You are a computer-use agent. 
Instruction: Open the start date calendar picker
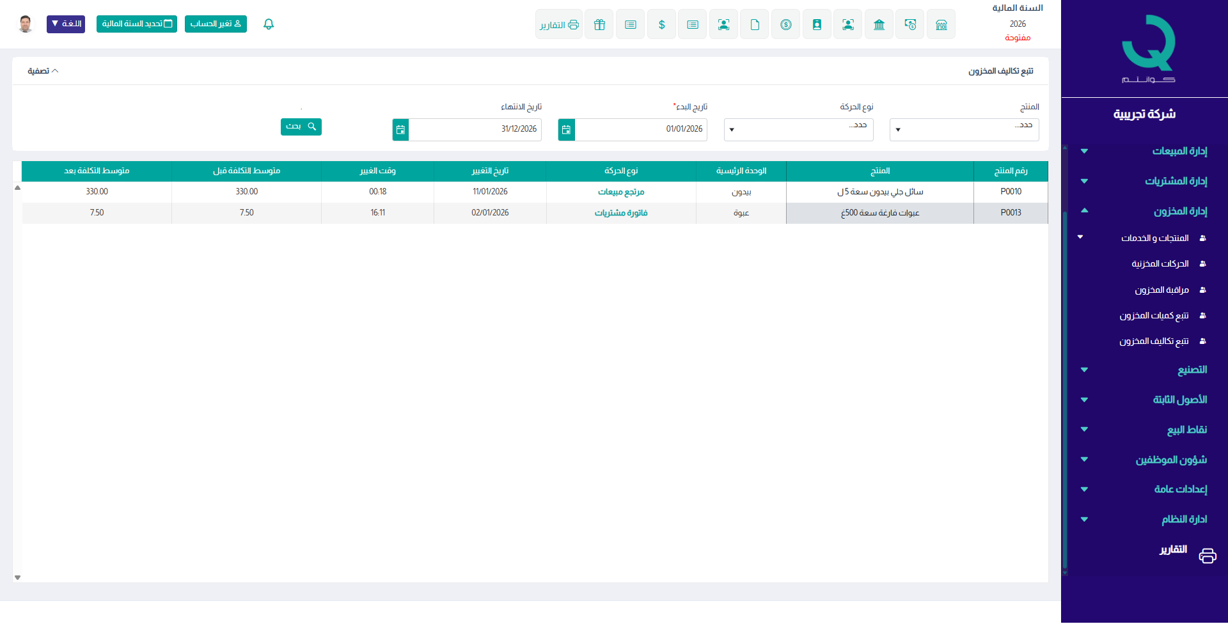click(566, 130)
